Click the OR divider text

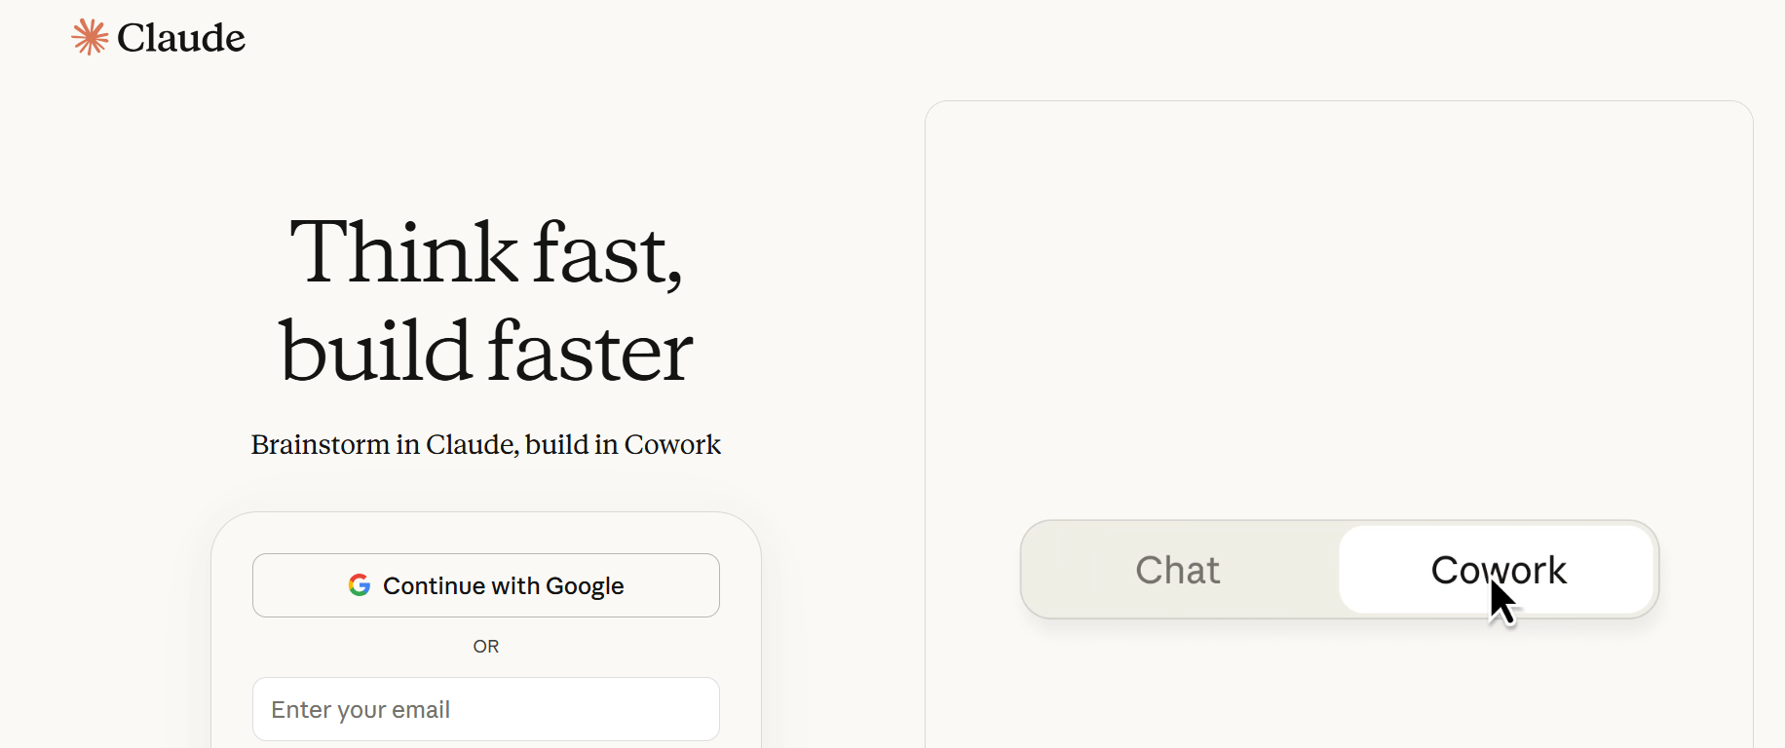(x=486, y=647)
